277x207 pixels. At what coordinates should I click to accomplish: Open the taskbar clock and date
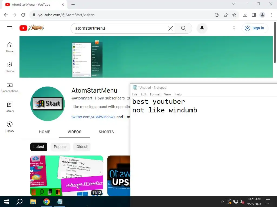(254, 202)
